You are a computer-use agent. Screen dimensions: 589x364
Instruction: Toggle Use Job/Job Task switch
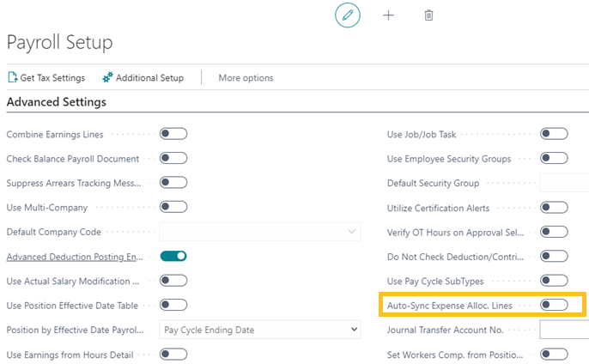[x=554, y=134]
